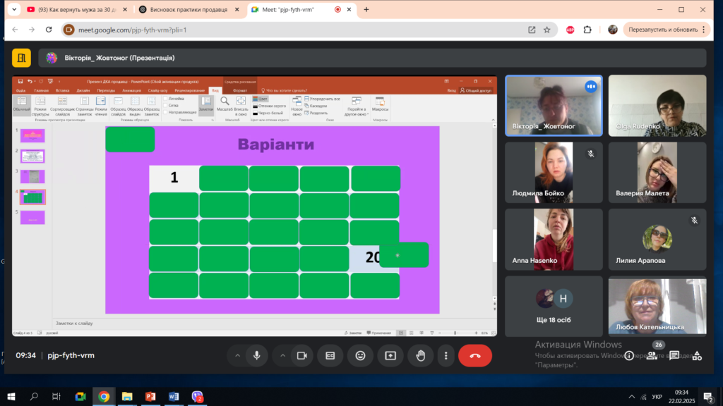Open the meeting details info icon
Screen dimensions: 723x406
tap(628, 356)
